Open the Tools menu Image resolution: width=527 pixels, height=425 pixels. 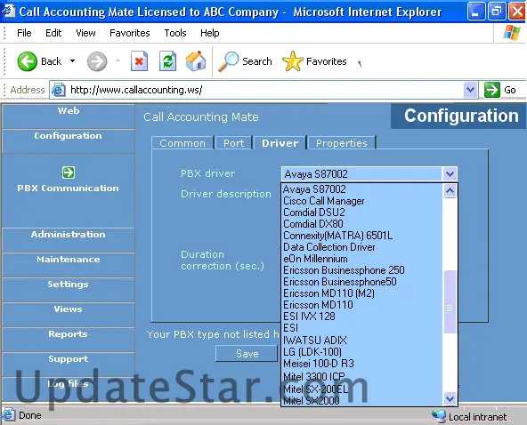pyautogui.click(x=175, y=33)
